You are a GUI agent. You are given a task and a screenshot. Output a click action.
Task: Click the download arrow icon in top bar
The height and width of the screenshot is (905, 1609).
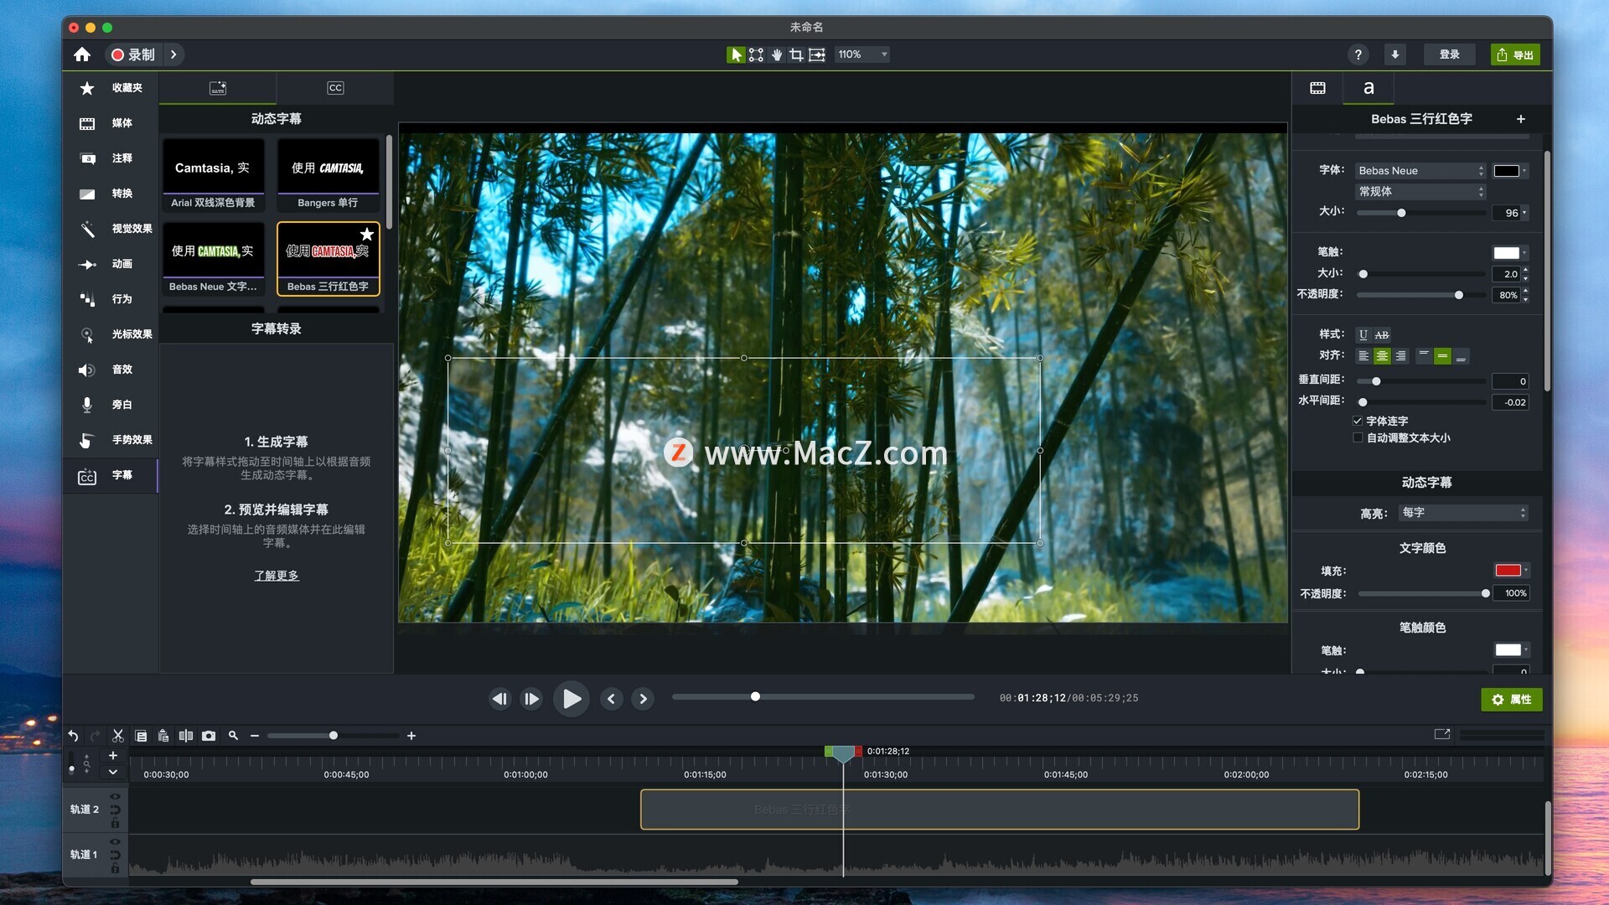[1394, 54]
